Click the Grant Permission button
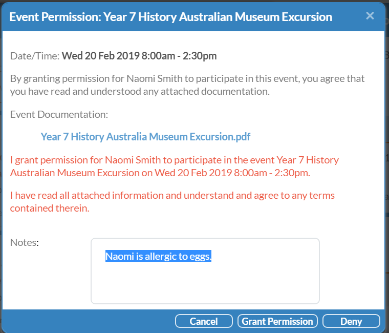This screenshot has width=389, height=333. tap(277, 321)
